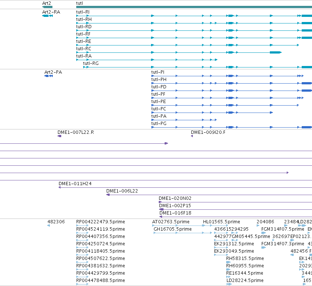
Task: Select EST AT02763.5prime
Action: point(171,222)
